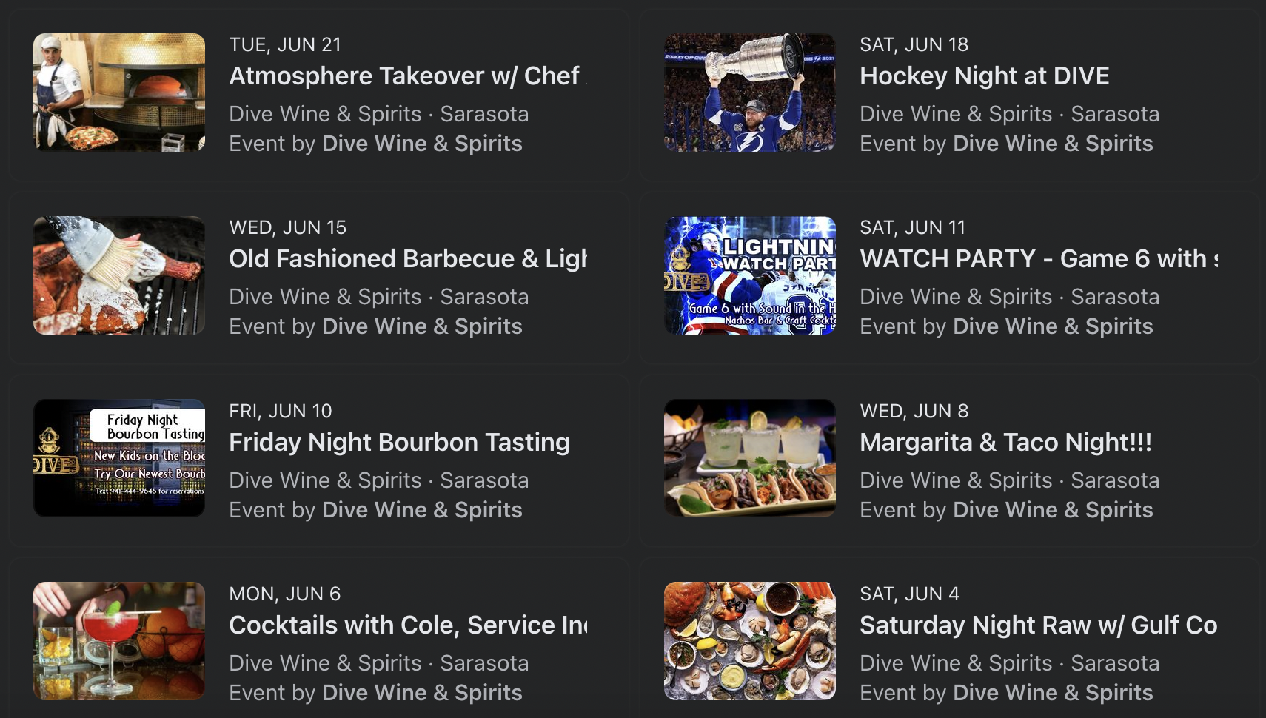
Task: Click the pizza chef event thumbnail
Action: click(119, 92)
